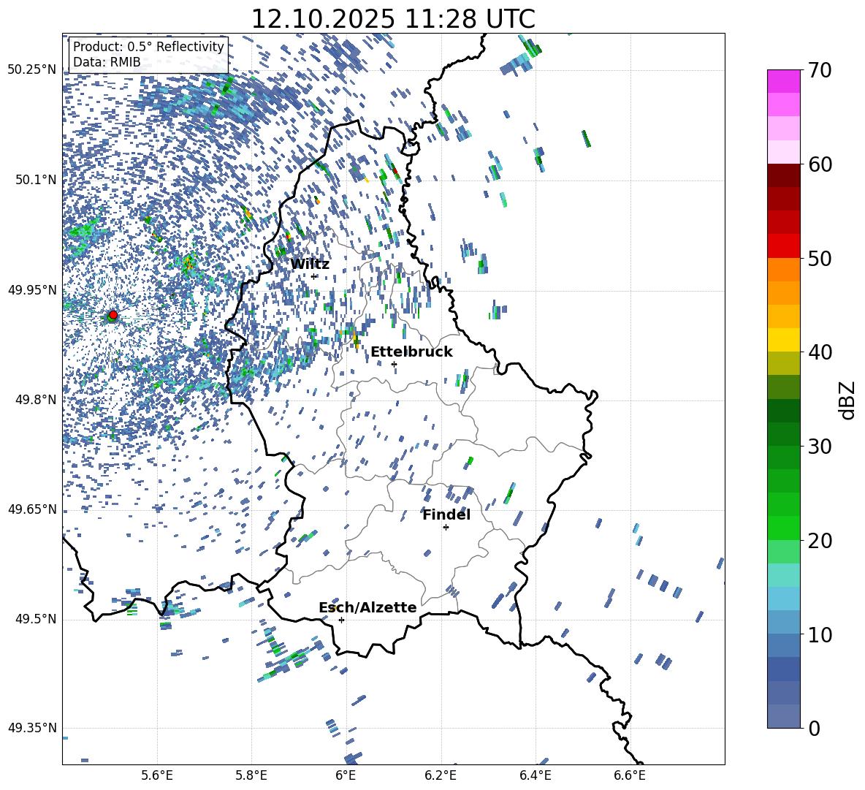Click the Ettelbruck station cross marker

tap(394, 364)
